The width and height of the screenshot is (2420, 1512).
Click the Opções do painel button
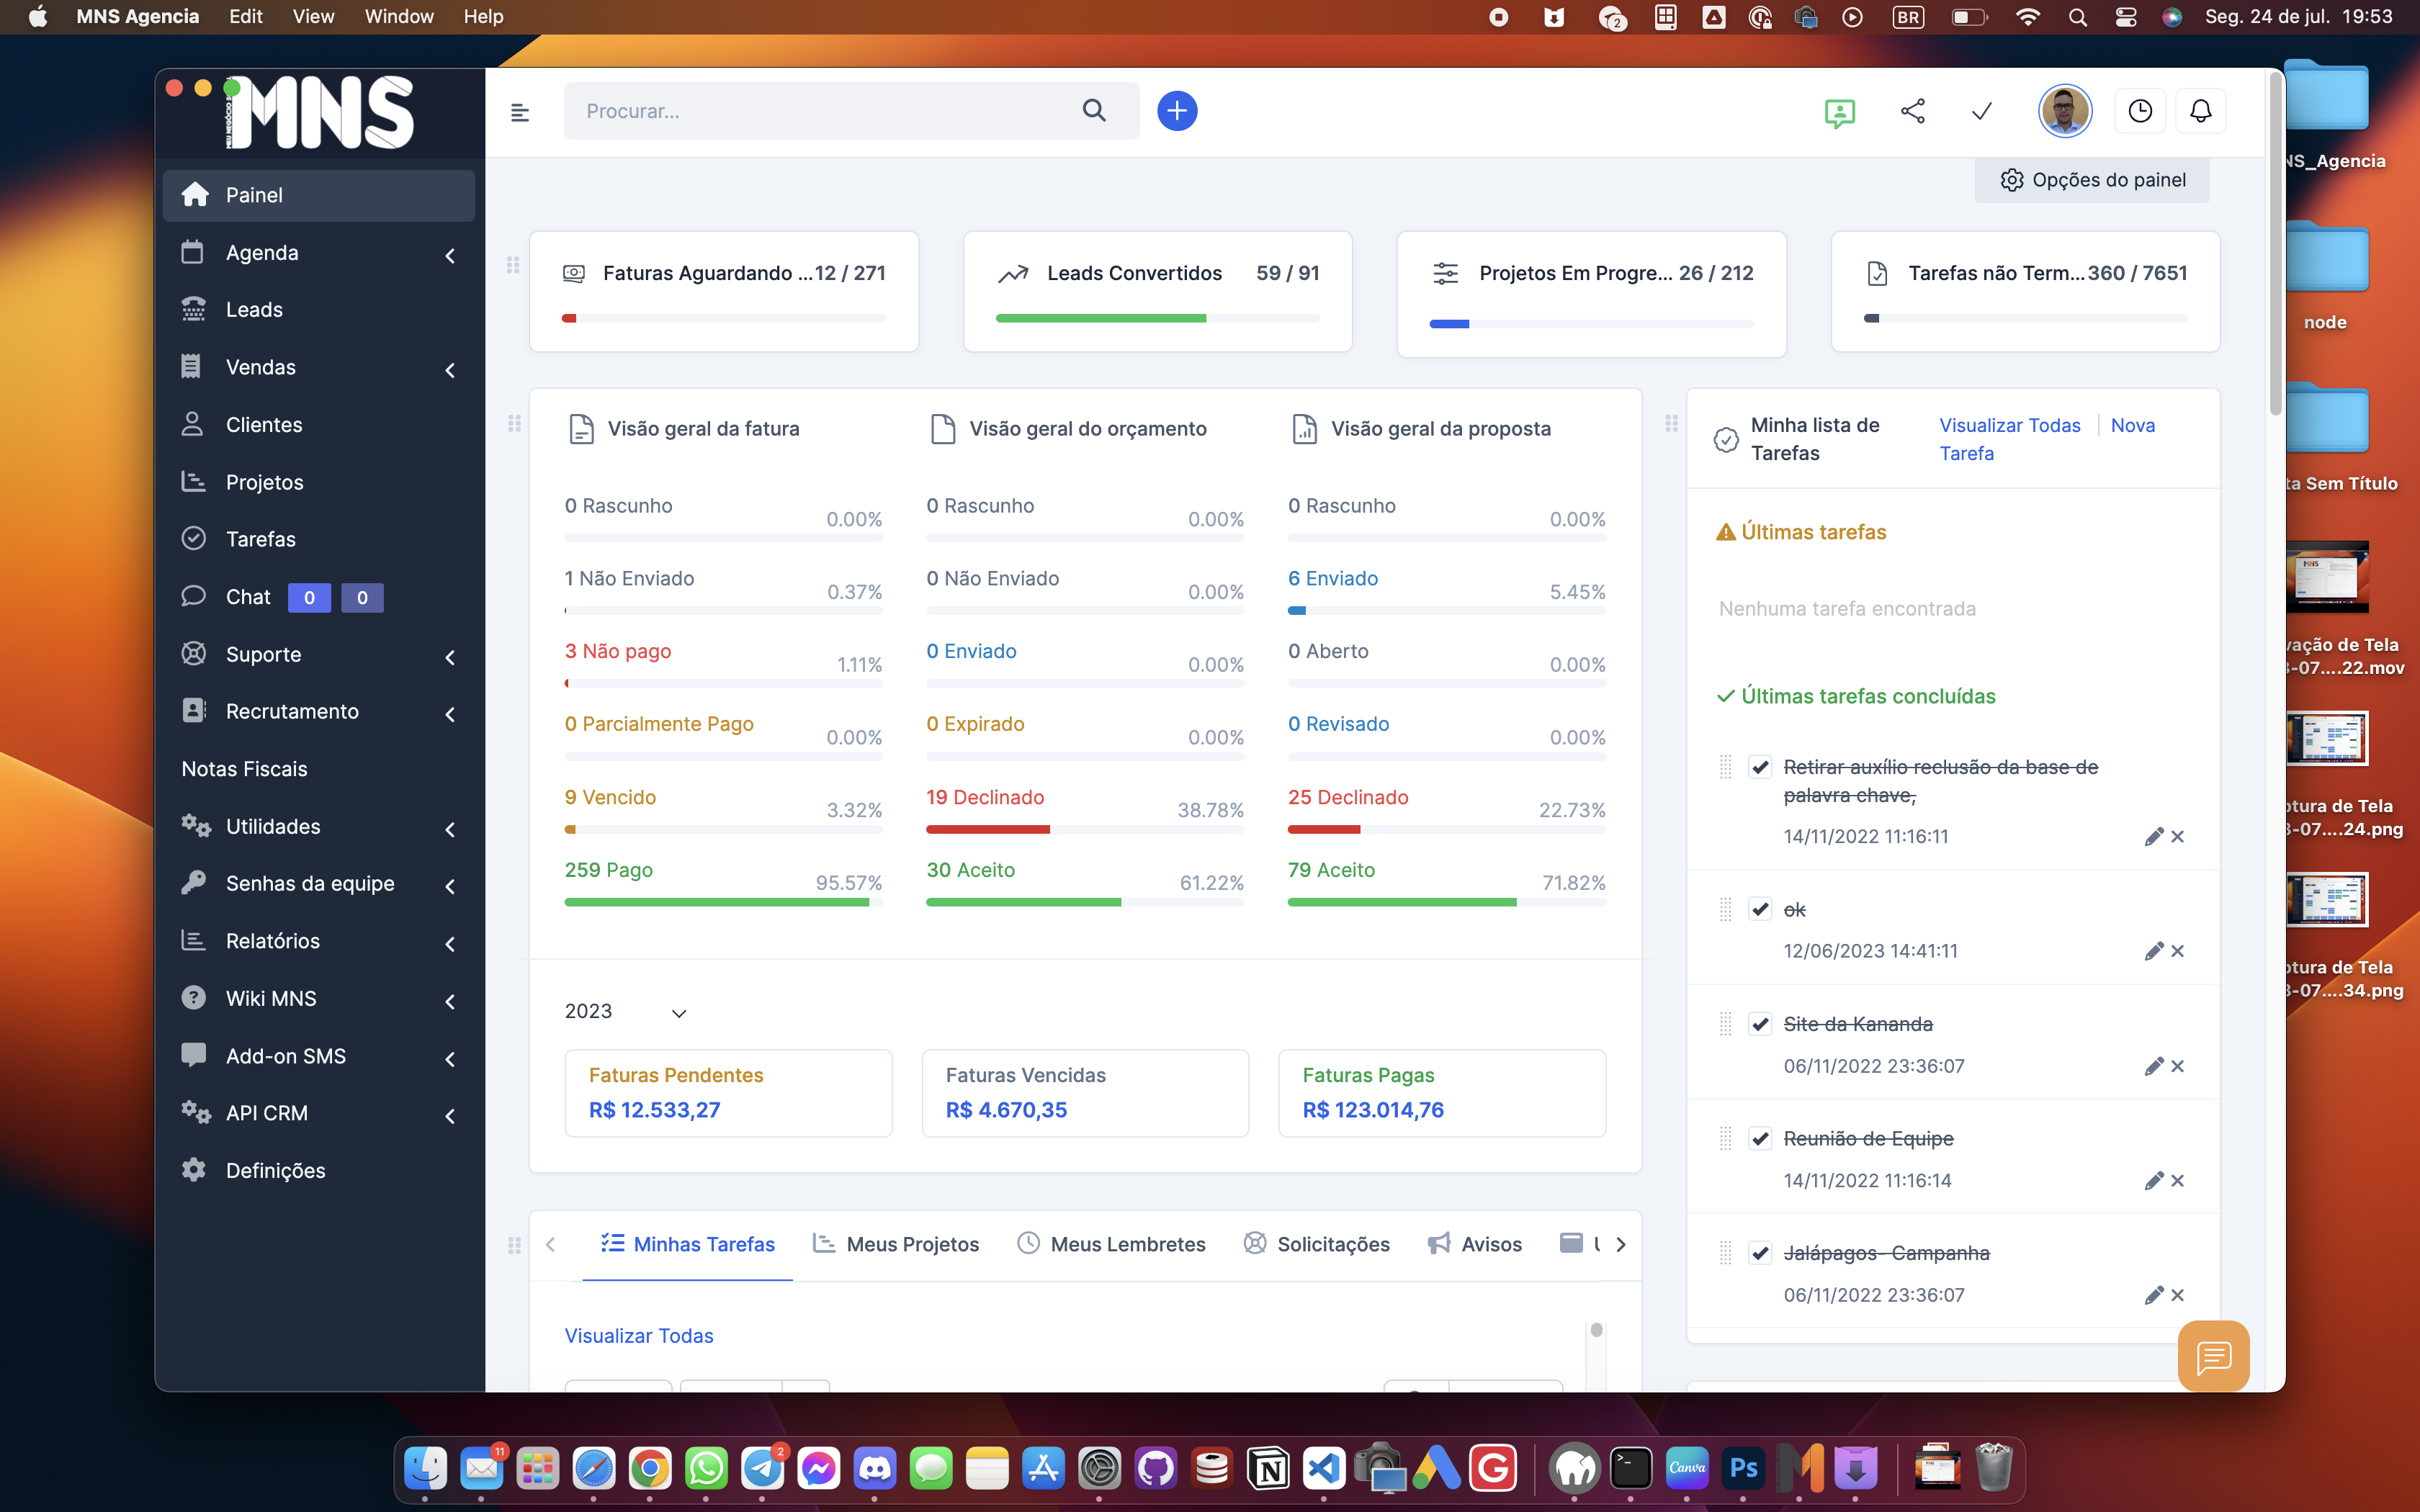point(2092,180)
